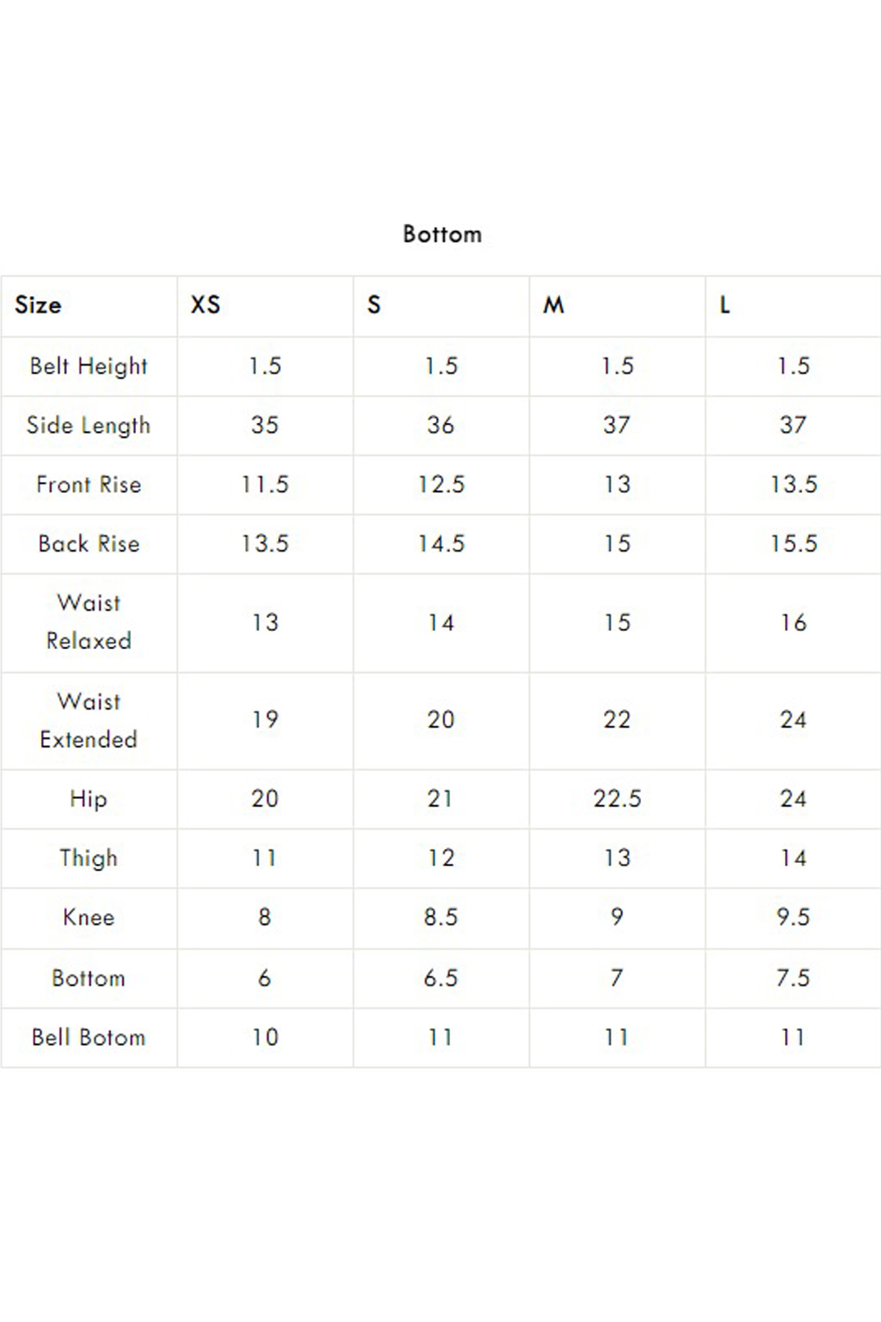Select the Knee row label
Viewport: 881px width, 1322px height.
(x=89, y=917)
